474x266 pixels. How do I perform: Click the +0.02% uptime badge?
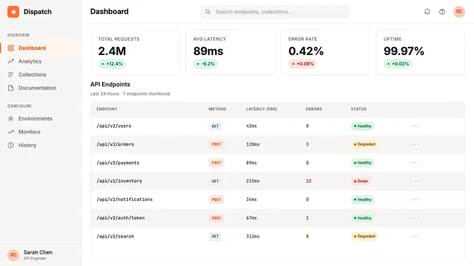click(x=398, y=64)
